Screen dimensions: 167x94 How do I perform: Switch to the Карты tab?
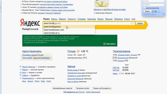(54, 19)
